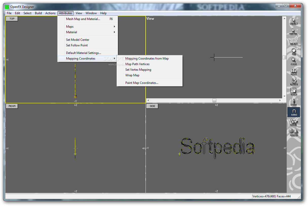The width and height of the screenshot is (308, 206).
Task: Close the Attributes menu
Action: click(x=66, y=13)
